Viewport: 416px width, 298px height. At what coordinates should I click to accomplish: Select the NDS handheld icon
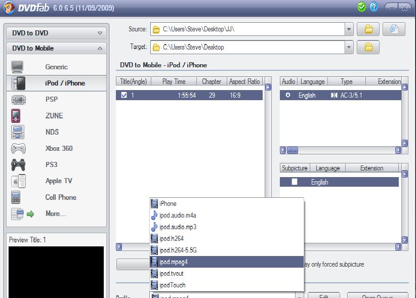(x=18, y=132)
